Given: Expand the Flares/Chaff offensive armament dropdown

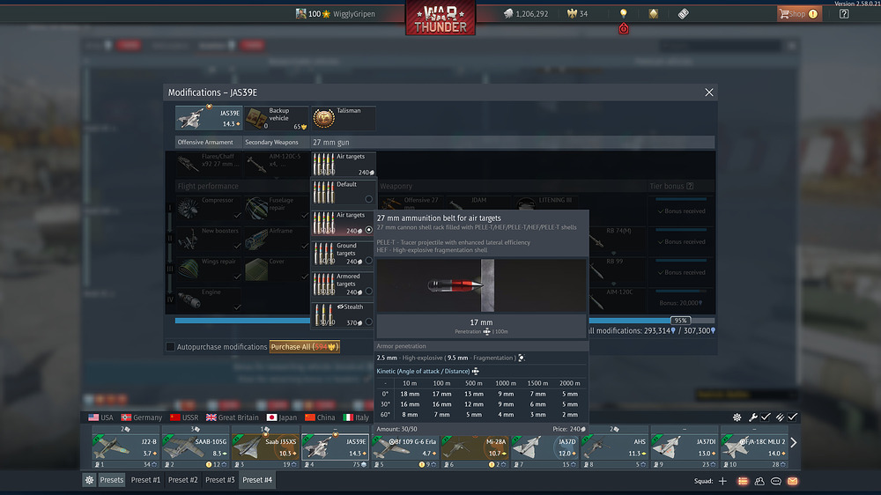Looking at the screenshot, I should tap(209, 164).
